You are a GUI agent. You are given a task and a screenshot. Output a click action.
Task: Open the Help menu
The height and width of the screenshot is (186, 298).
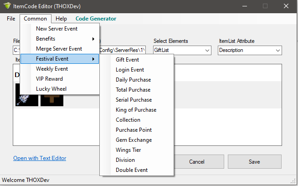point(62,19)
